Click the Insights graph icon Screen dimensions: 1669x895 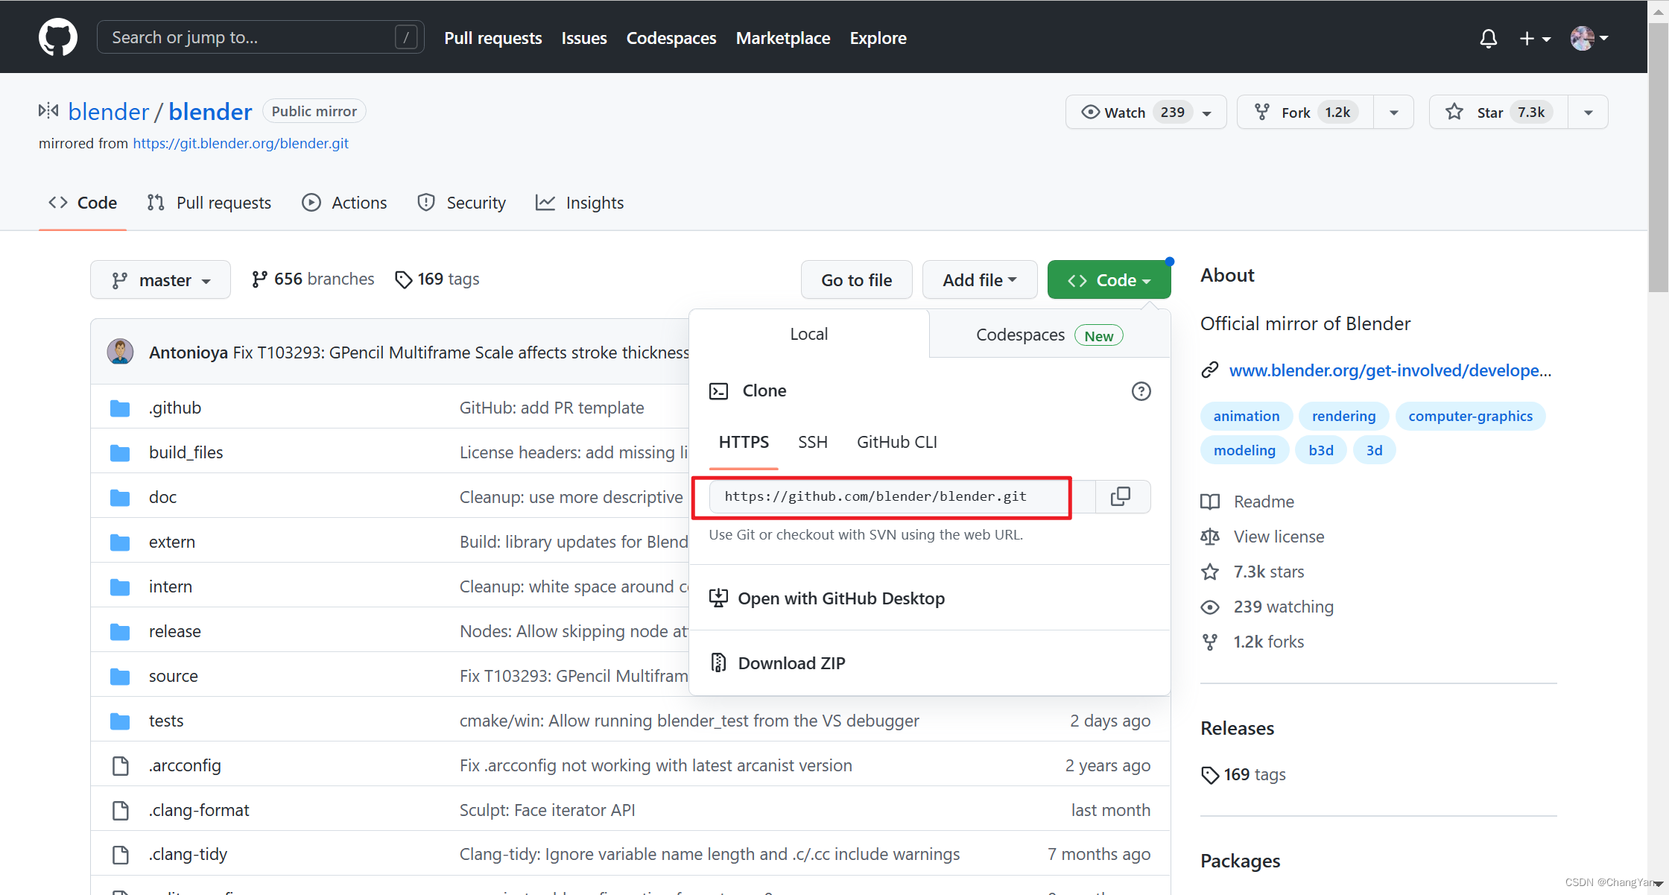tap(545, 203)
